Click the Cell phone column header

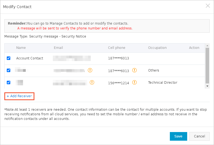(116, 48)
